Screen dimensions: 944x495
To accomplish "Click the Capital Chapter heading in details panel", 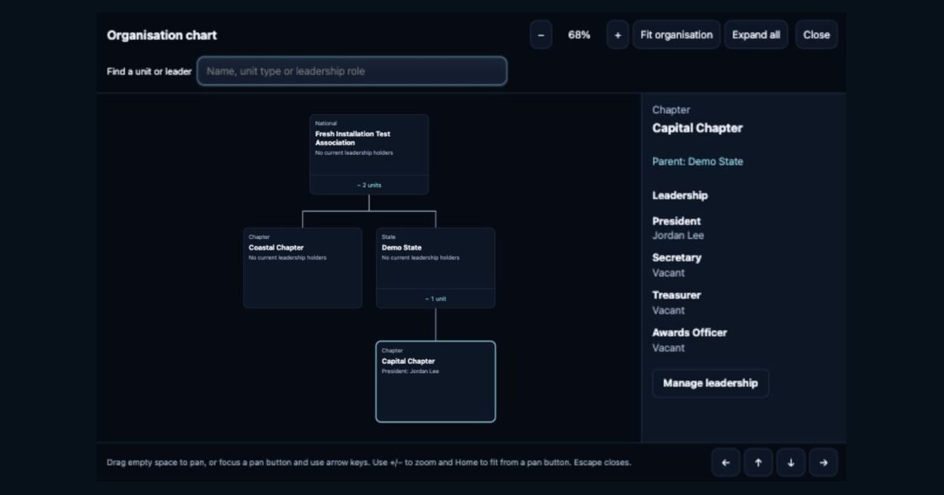I will pos(698,128).
